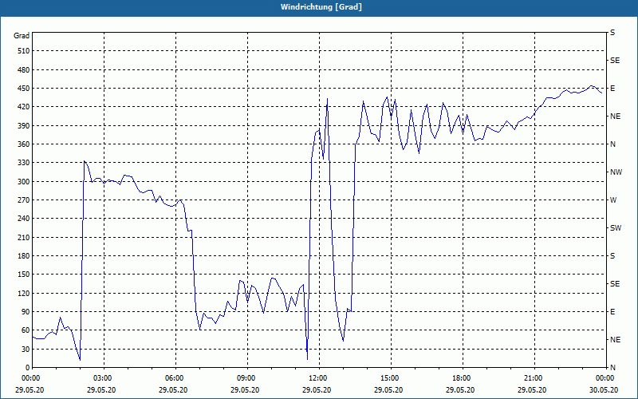Select the 210 y-axis value
638x399 pixels.
click(24, 237)
